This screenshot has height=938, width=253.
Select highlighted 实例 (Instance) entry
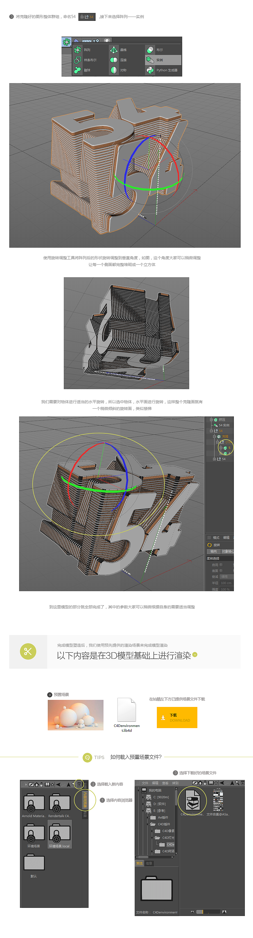coord(163,60)
